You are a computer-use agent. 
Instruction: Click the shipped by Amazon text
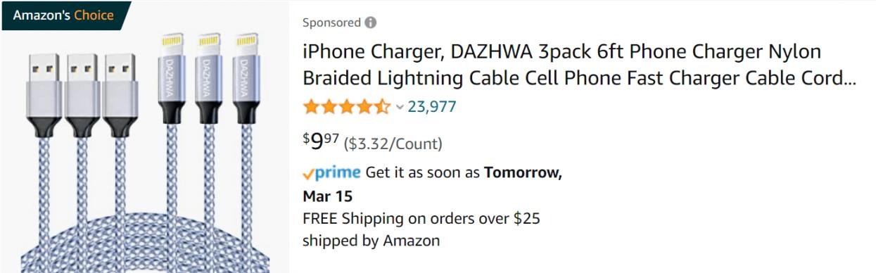point(371,241)
